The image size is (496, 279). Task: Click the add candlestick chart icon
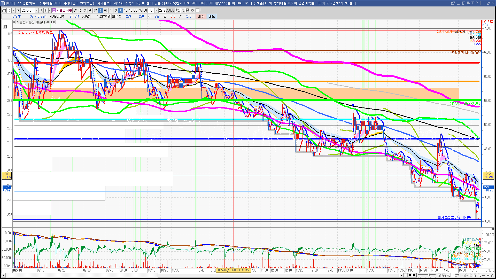click(x=177, y=10)
